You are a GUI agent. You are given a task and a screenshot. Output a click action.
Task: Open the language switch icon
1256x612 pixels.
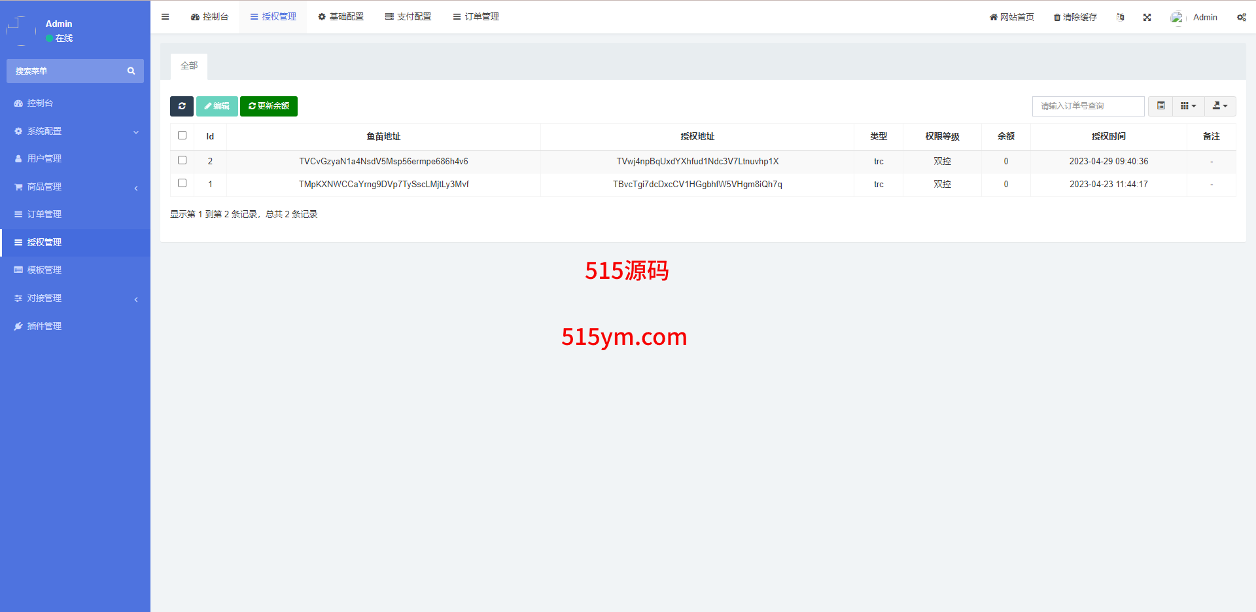1121,18
